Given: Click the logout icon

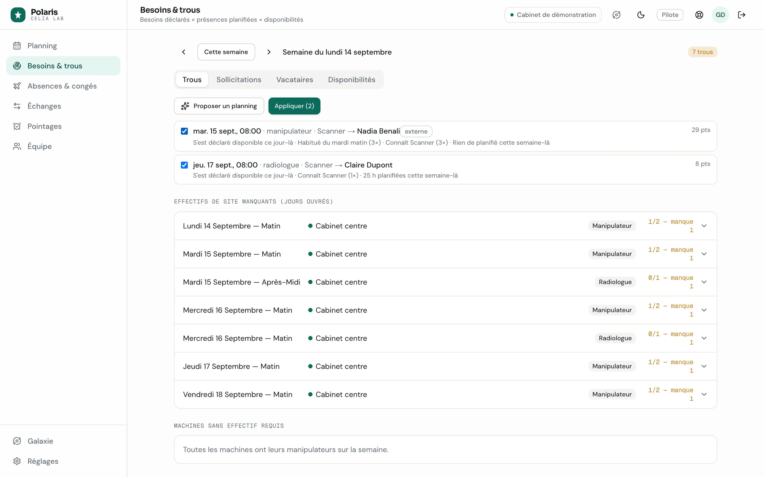Looking at the screenshot, I should click(x=742, y=15).
